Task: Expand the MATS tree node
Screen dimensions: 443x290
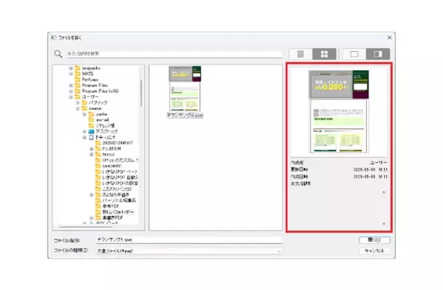Action: (x=71, y=74)
